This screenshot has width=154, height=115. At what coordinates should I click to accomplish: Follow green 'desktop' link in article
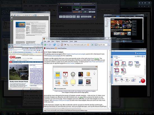pos(97,58)
